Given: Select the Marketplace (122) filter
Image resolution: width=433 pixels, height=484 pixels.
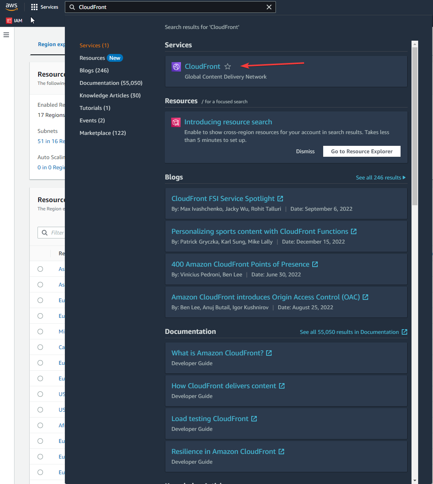Looking at the screenshot, I should click(103, 133).
